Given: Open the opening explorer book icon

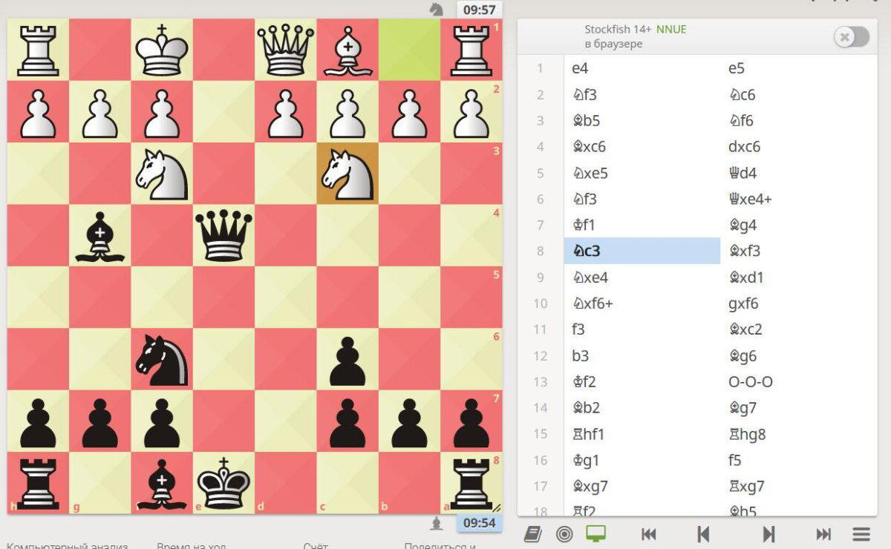Looking at the screenshot, I should click(532, 534).
